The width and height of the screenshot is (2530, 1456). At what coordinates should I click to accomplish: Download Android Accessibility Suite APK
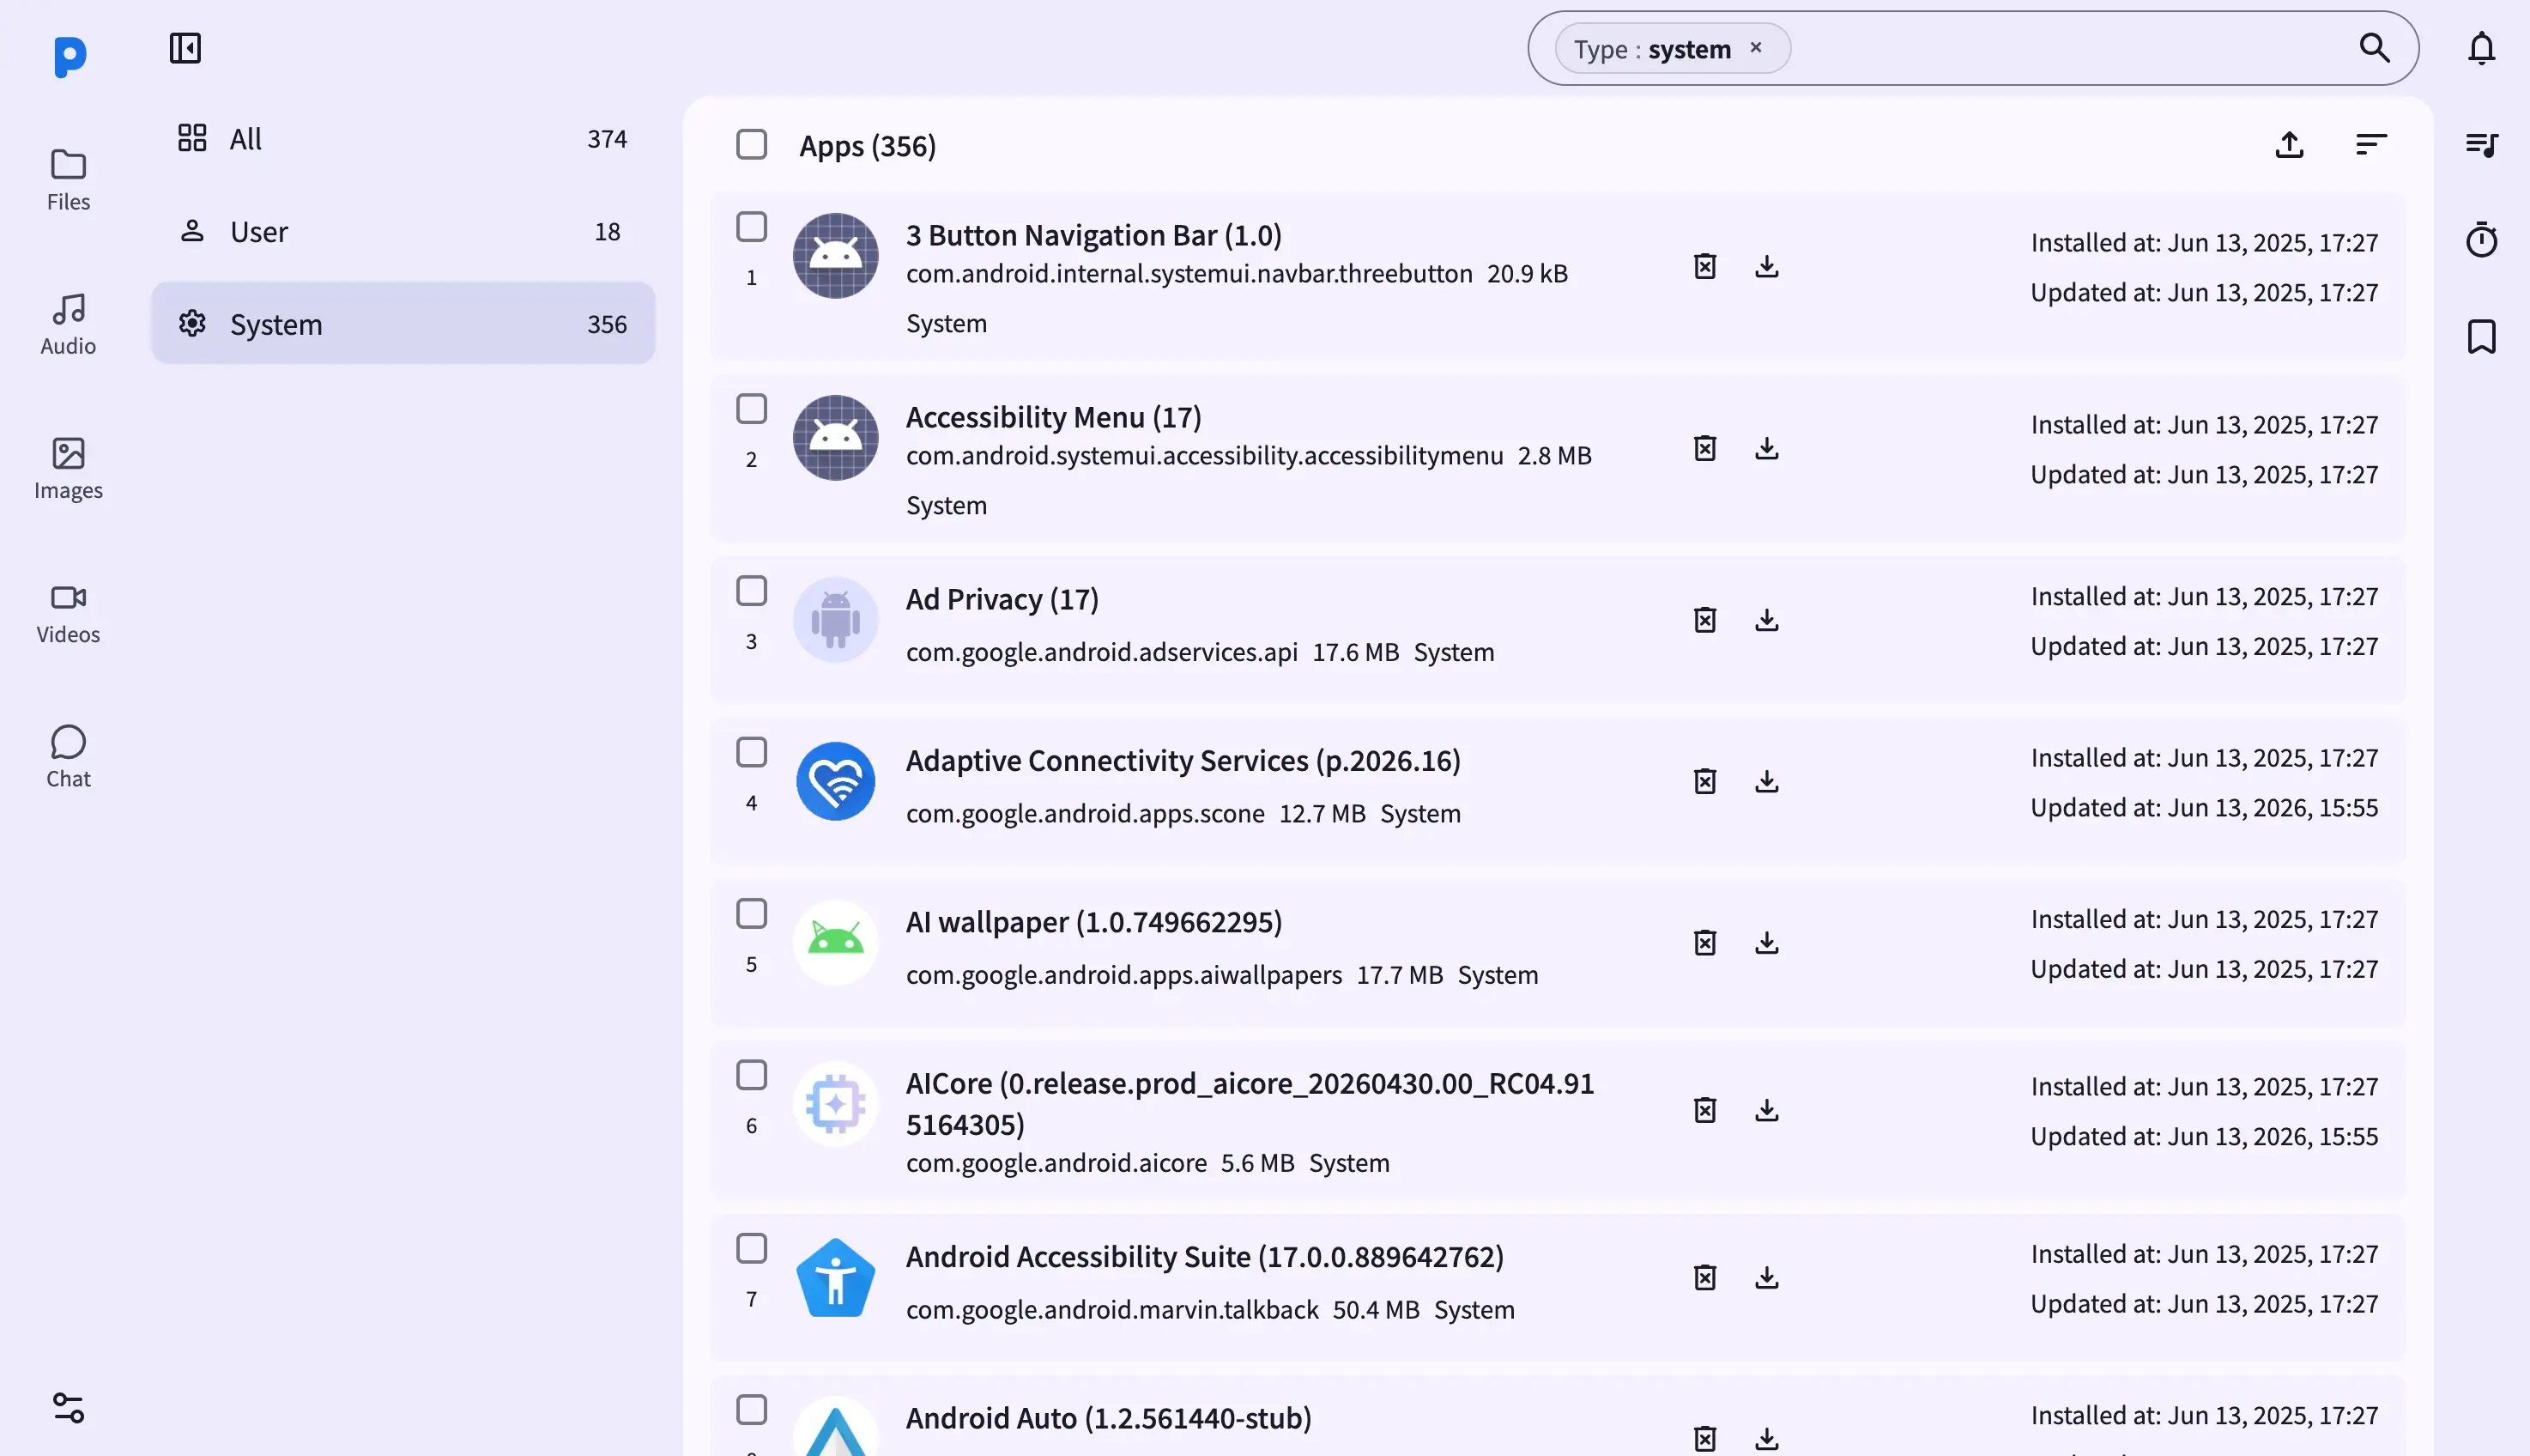click(1766, 1278)
